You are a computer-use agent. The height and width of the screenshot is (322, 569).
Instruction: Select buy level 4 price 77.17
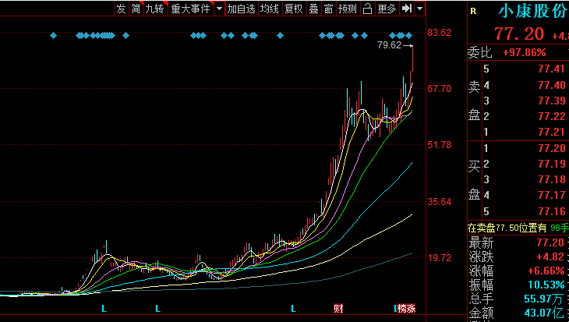(x=552, y=195)
